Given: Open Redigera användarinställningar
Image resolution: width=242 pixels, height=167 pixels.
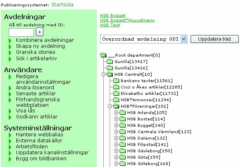Looking at the screenshot, I should (43, 79).
